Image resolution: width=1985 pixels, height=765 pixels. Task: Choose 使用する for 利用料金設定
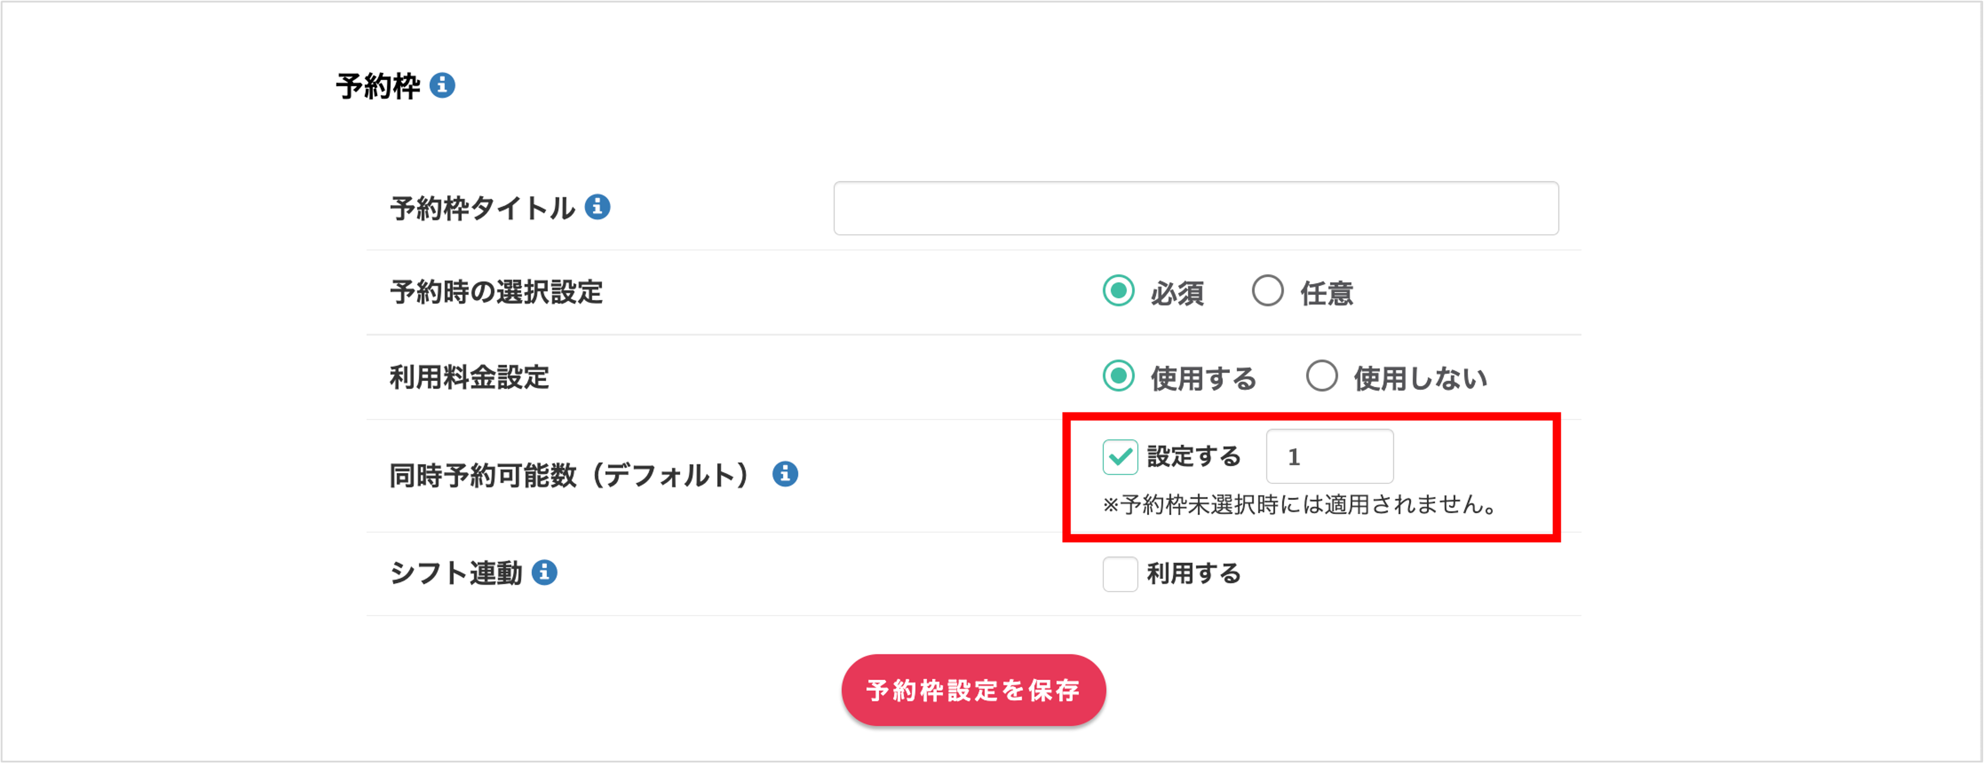[1117, 377]
